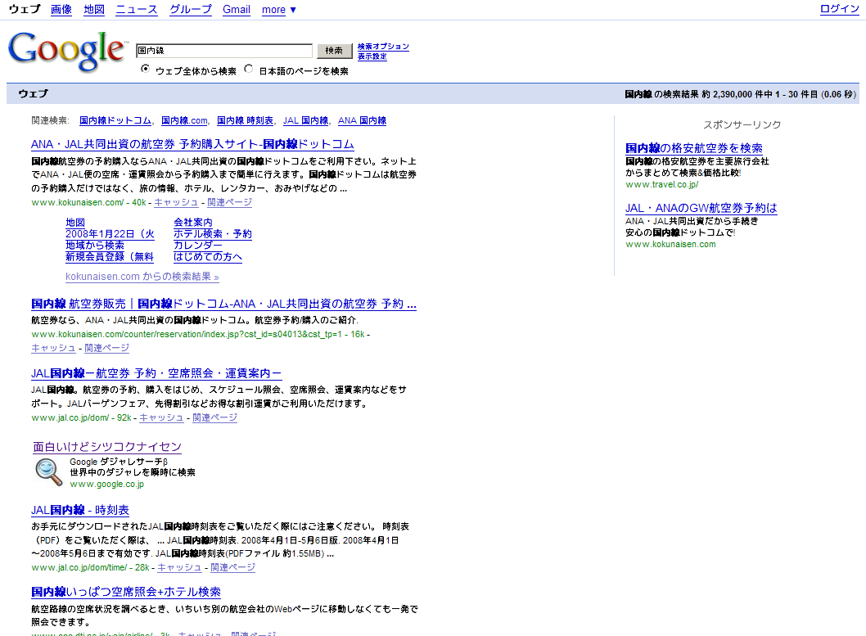The width and height of the screenshot is (866, 636).
Task: Open the JAL国内線 - 時刻表 result
Action: (x=80, y=510)
